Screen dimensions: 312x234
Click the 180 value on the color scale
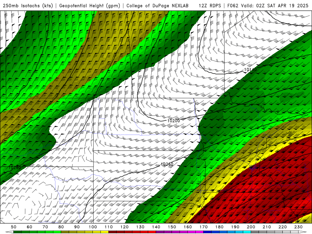(x=219, y=227)
